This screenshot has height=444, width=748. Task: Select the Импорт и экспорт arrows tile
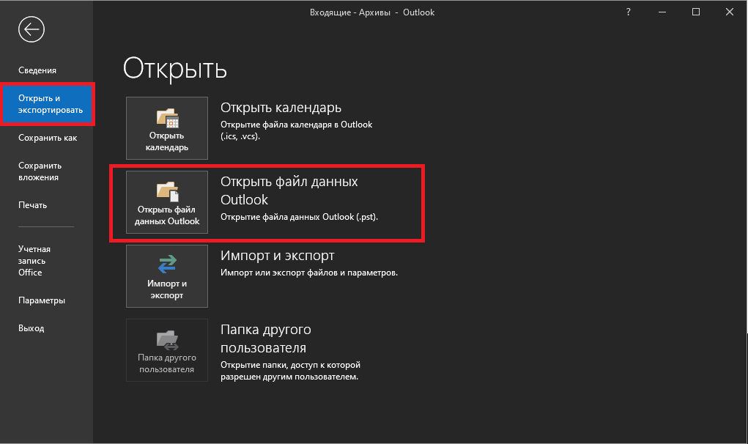click(x=167, y=276)
